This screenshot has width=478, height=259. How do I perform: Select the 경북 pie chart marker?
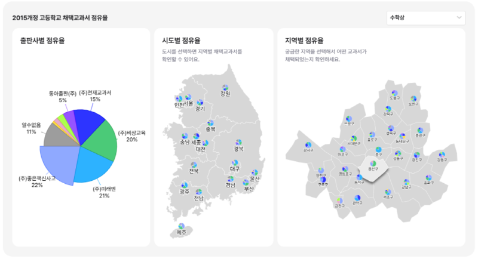(x=238, y=142)
